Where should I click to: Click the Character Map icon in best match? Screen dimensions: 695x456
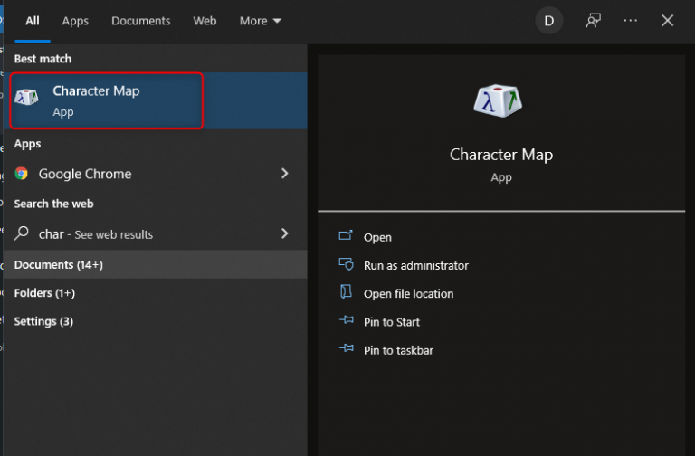click(x=27, y=98)
